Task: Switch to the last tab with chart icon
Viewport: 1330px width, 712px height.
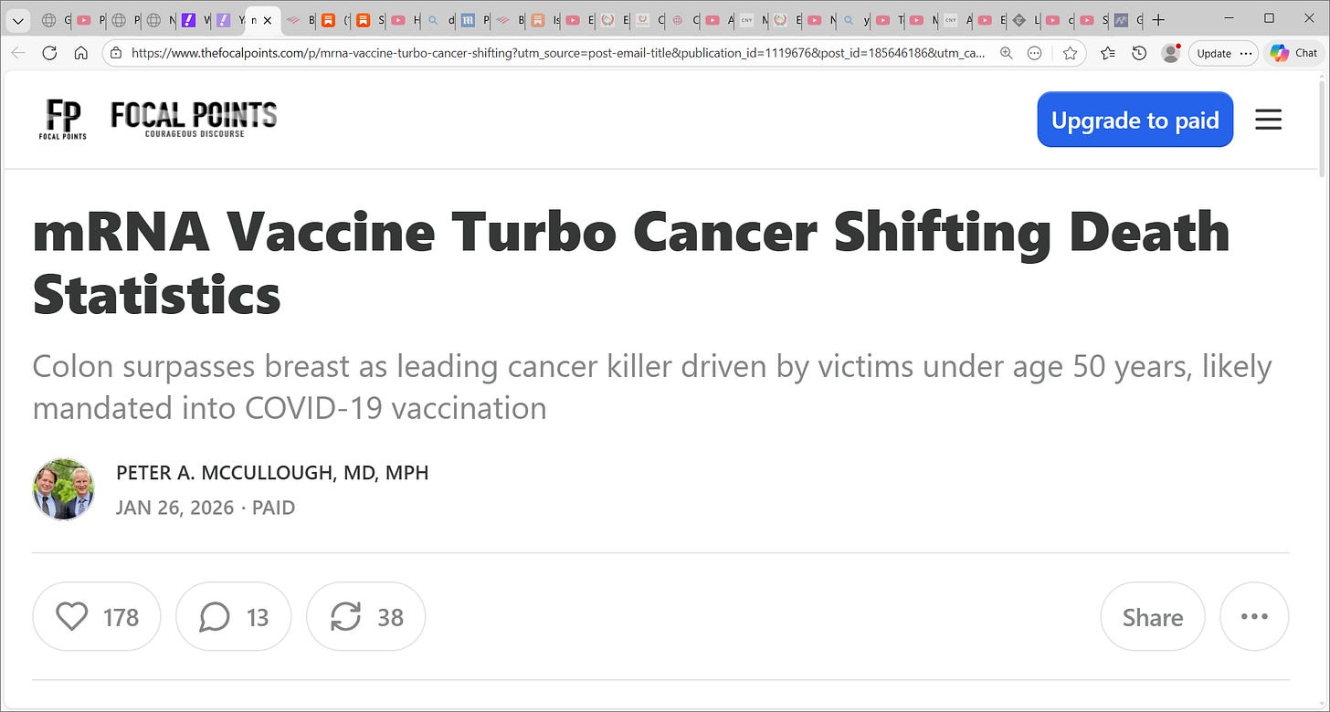Action: click(1126, 19)
